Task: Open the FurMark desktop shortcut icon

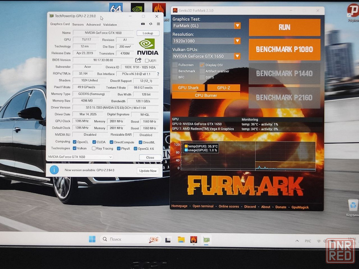Action: (159, 9)
